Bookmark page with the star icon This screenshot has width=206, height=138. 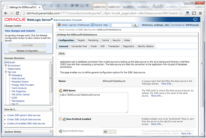pos(181,13)
